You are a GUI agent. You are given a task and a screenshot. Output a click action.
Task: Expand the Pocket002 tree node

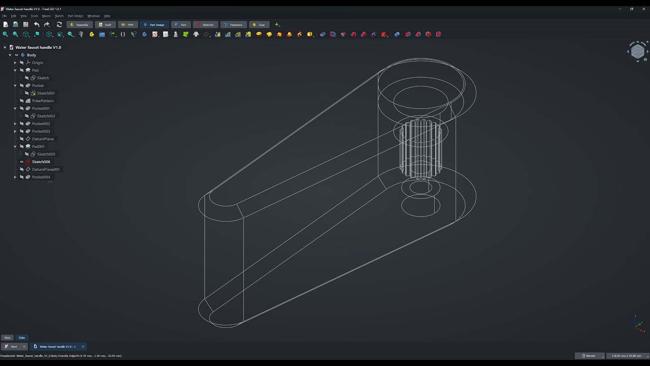point(15,124)
